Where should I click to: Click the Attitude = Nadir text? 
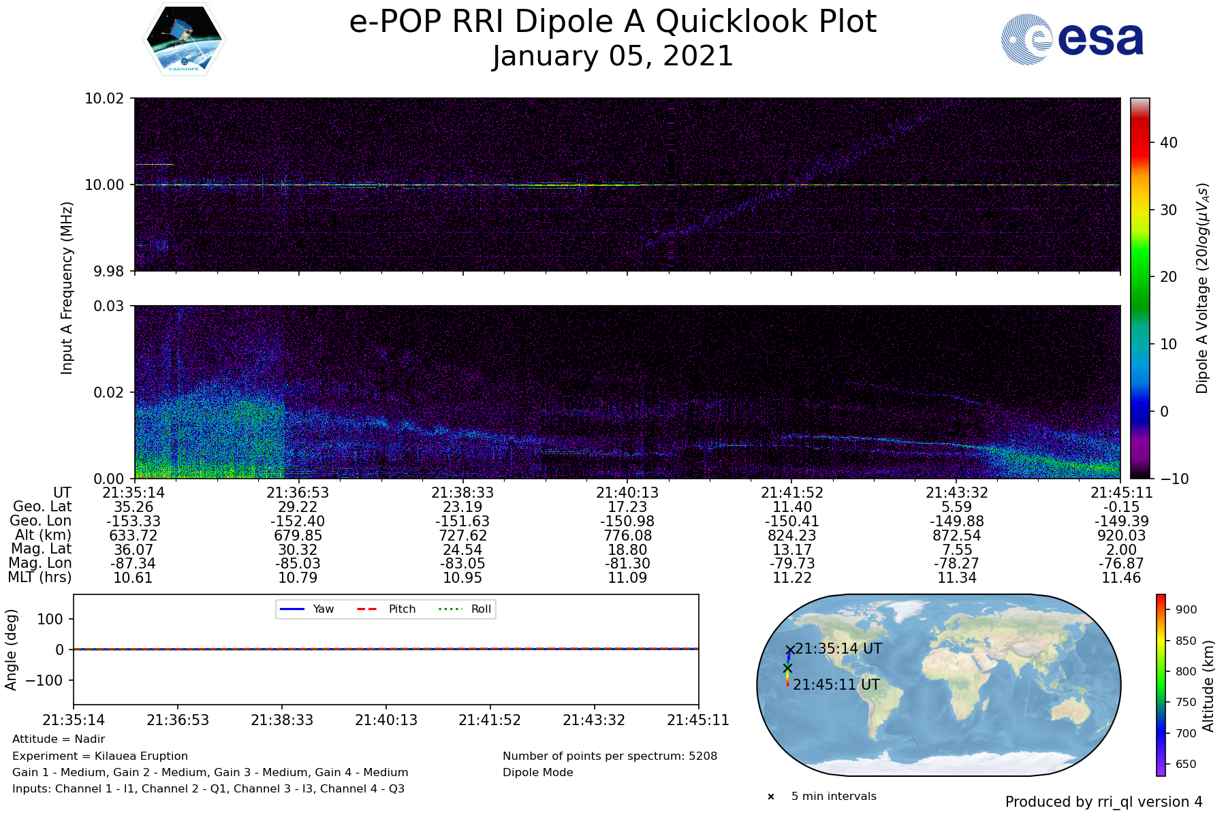[x=59, y=739]
